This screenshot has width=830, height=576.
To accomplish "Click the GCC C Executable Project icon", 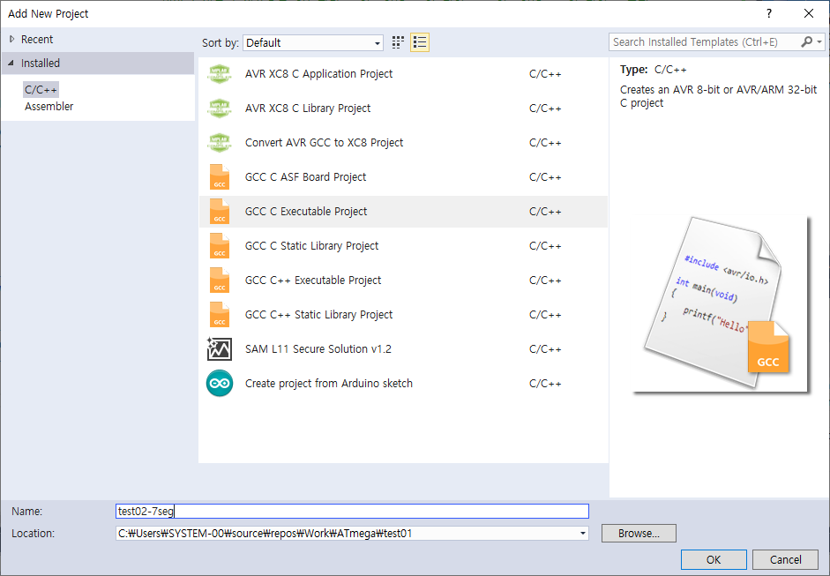I will click(220, 211).
